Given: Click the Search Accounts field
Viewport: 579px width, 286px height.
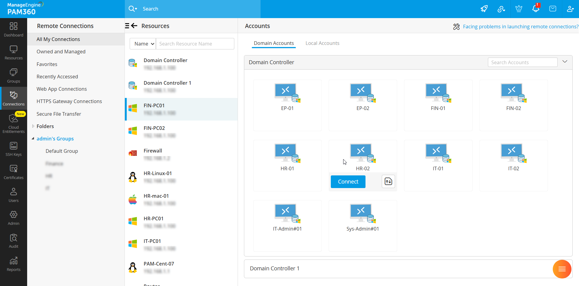Looking at the screenshot, I should [x=522, y=62].
